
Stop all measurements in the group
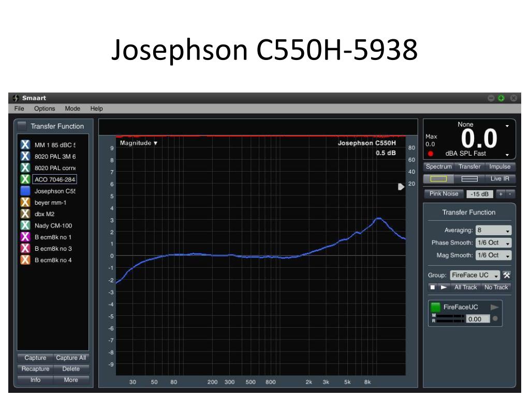click(432, 287)
